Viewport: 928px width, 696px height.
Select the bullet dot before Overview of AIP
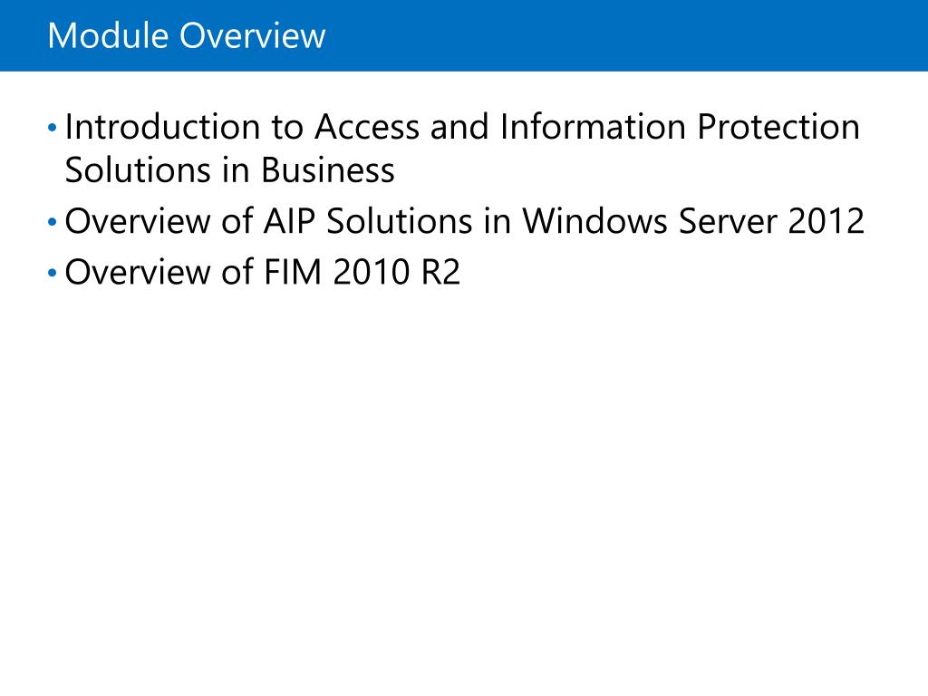click(x=52, y=222)
